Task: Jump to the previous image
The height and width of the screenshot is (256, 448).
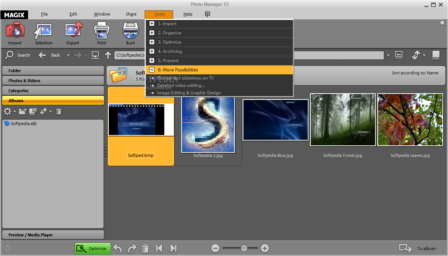Action: coord(159,249)
